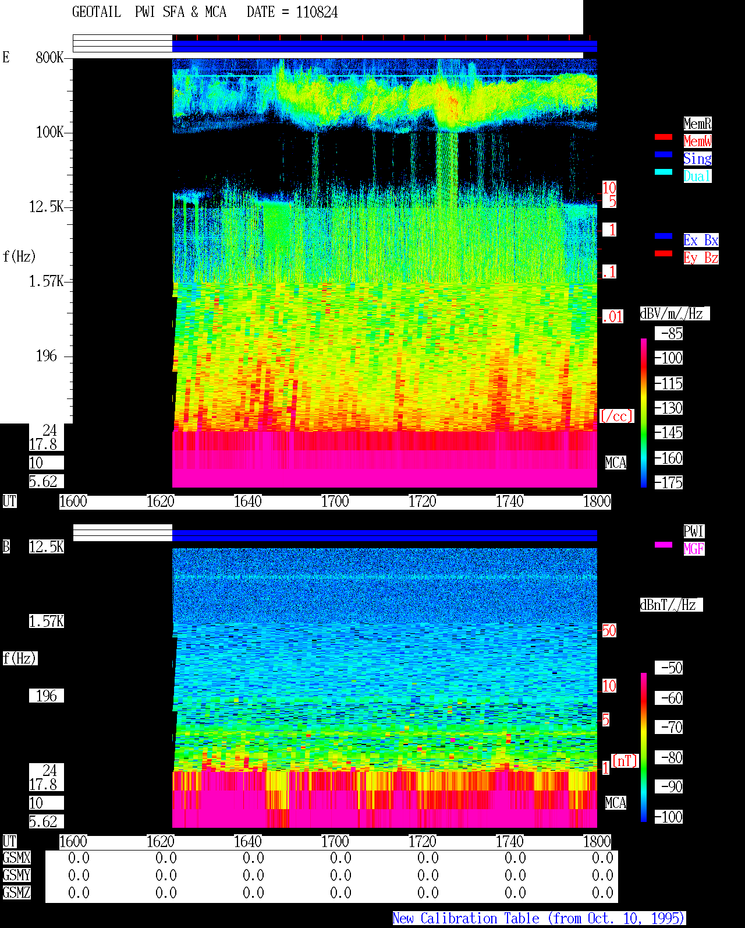The image size is (745, 928).
Task: Click the '-50' magnetic scale value
Action: 669,668
